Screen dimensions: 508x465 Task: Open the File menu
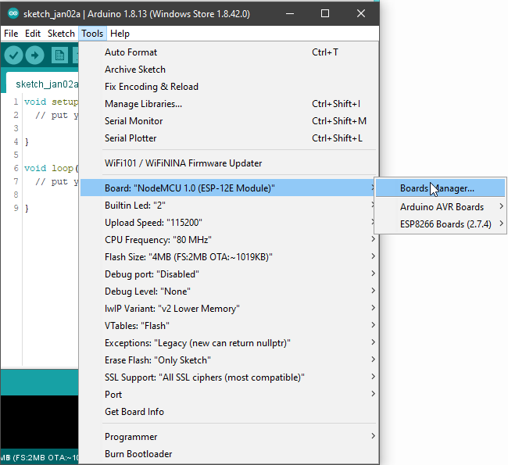pos(11,34)
